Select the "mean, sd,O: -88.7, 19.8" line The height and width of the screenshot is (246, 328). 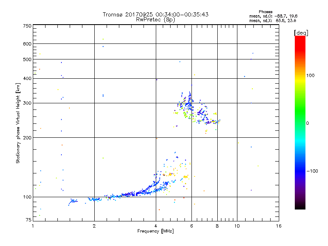pos(273,16)
